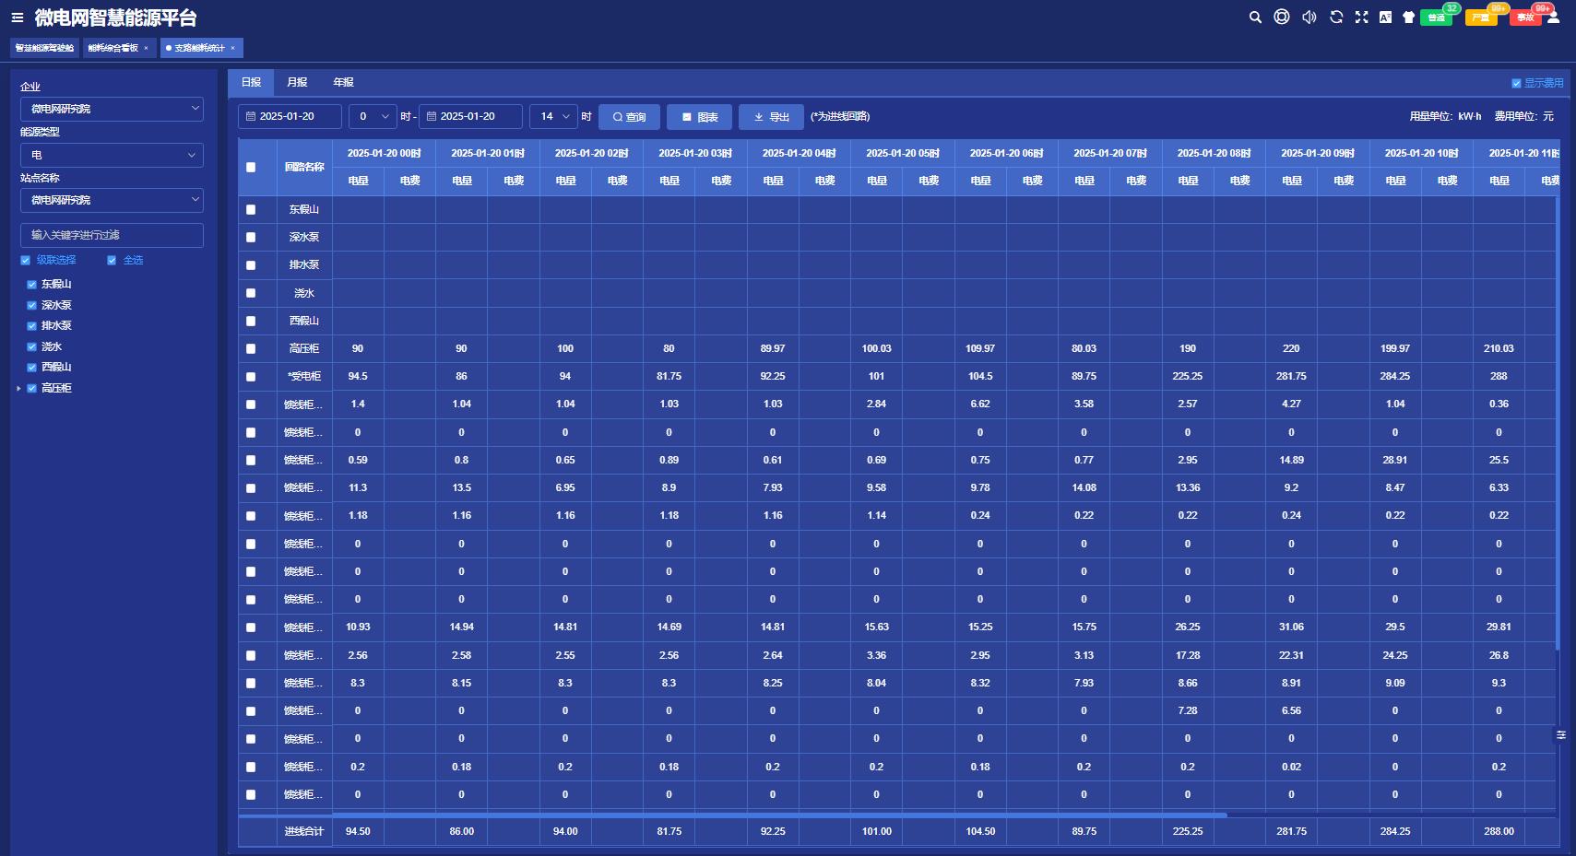Click the 查询 button
The image size is (1576, 856).
pyautogui.click(x=629, y=117)
